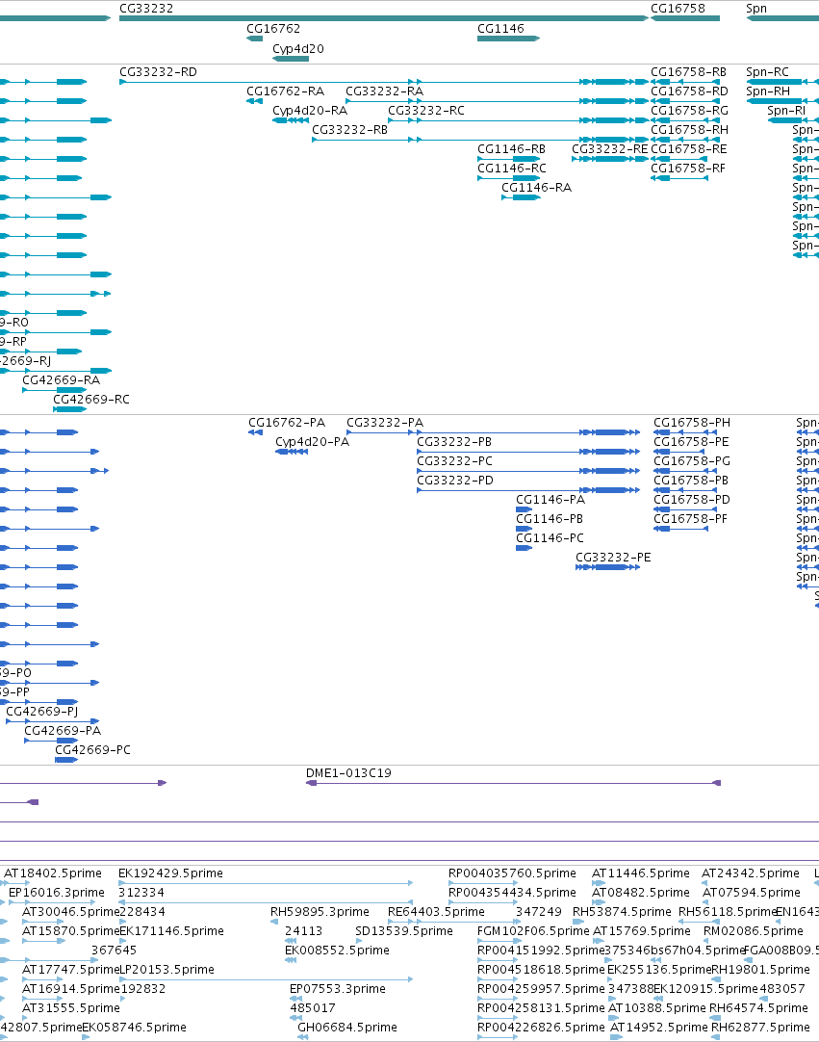819x1042 pixels.
Task: Select protein CG1146-PC
Action: point(550,538)
